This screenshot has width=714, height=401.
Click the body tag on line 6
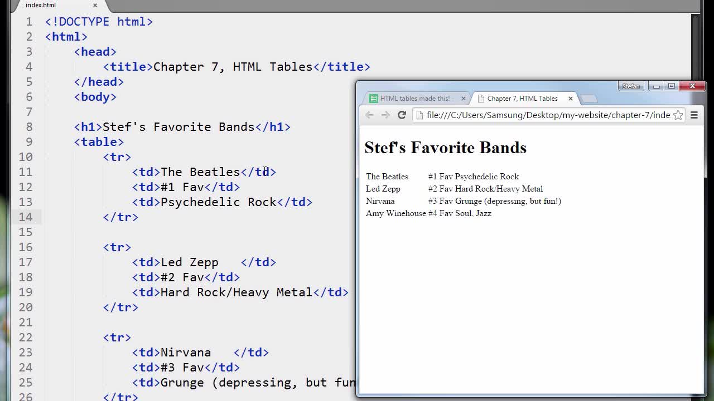tap(95, 96)
